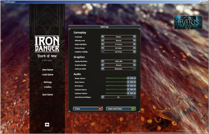Click the Ambient Volume slider track

[x=116, y=89]
